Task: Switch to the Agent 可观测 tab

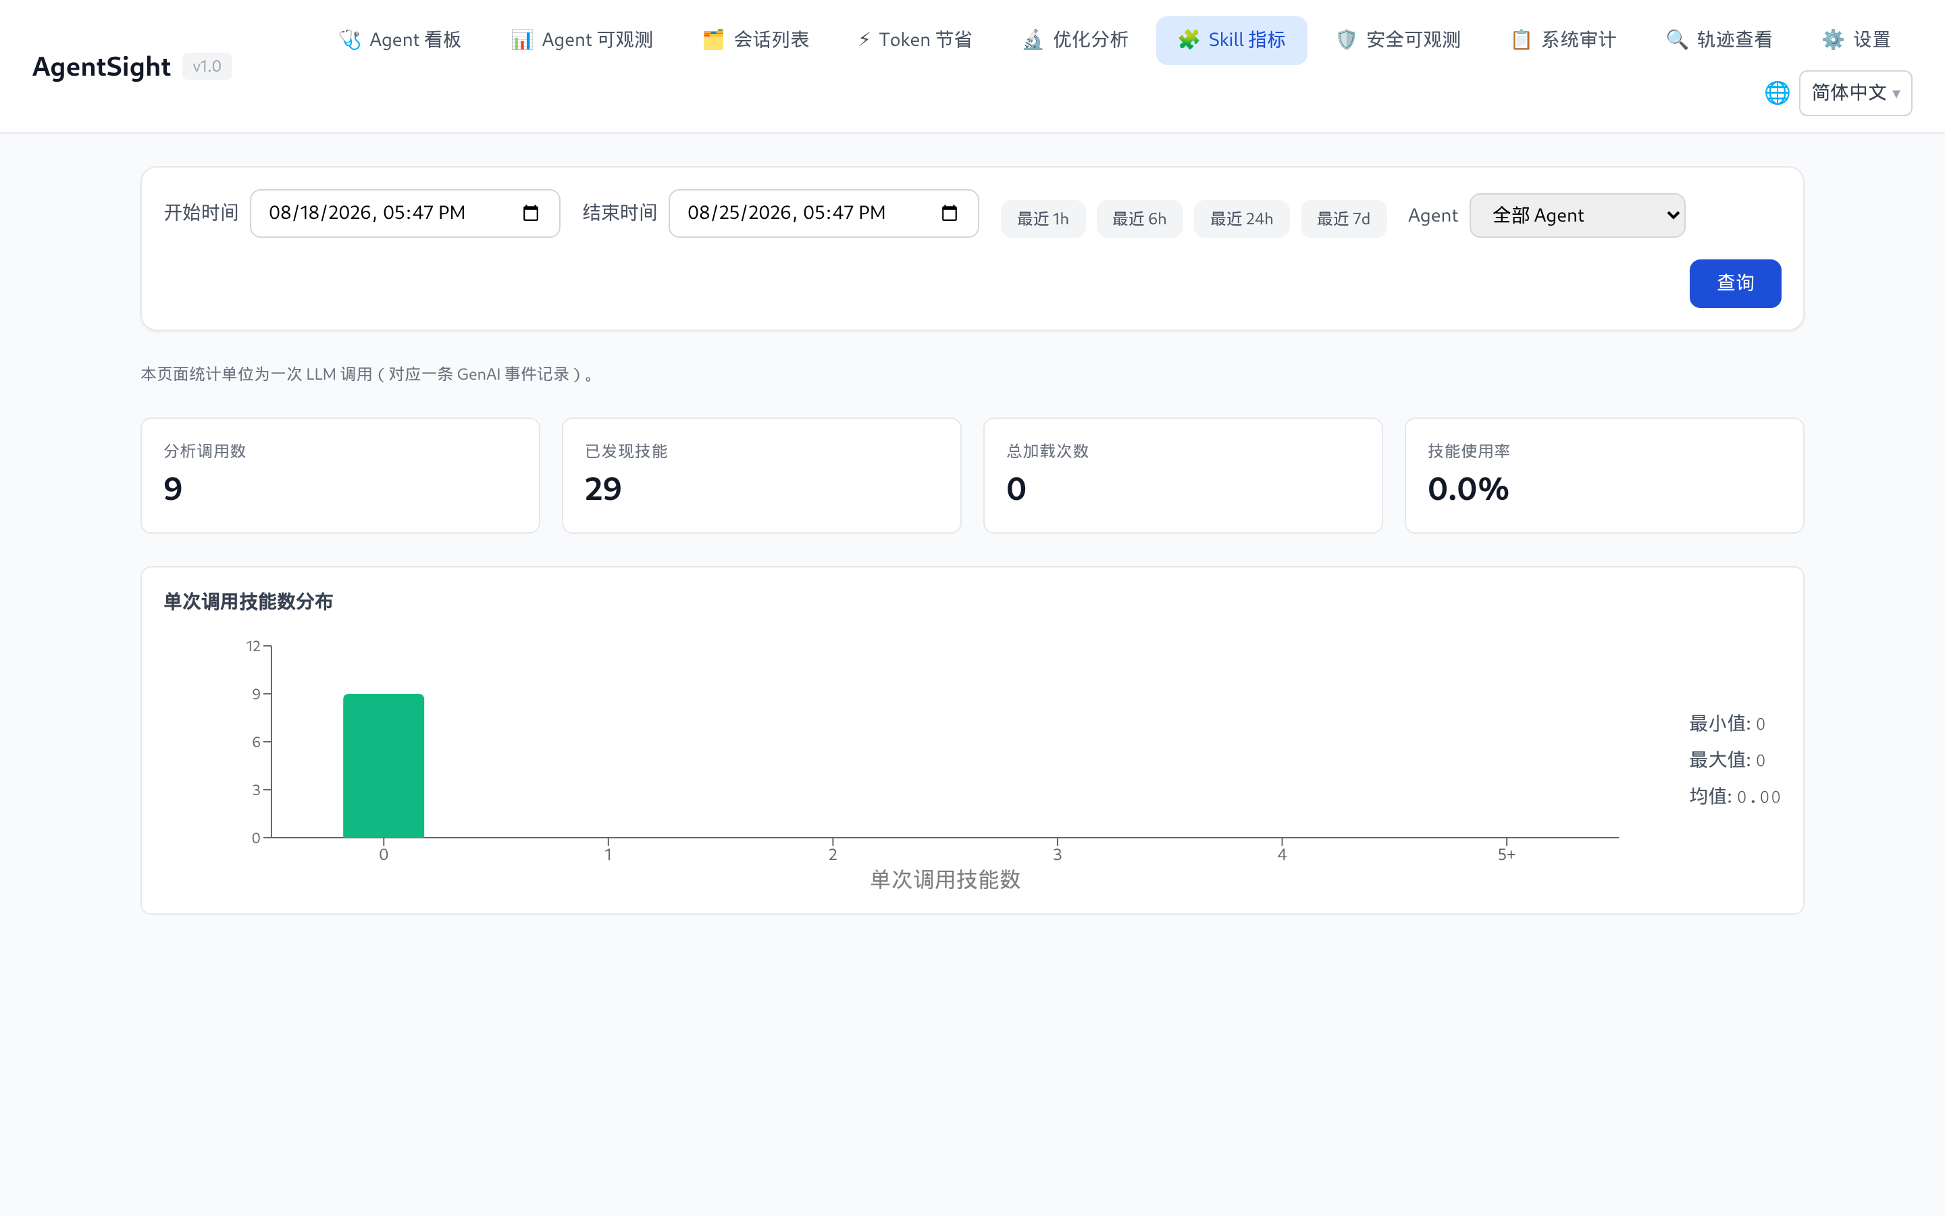Action: (582, 41)
